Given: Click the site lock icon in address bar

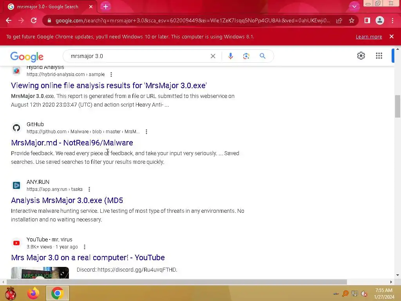Looking at the screenshot, I should [49, 20].
